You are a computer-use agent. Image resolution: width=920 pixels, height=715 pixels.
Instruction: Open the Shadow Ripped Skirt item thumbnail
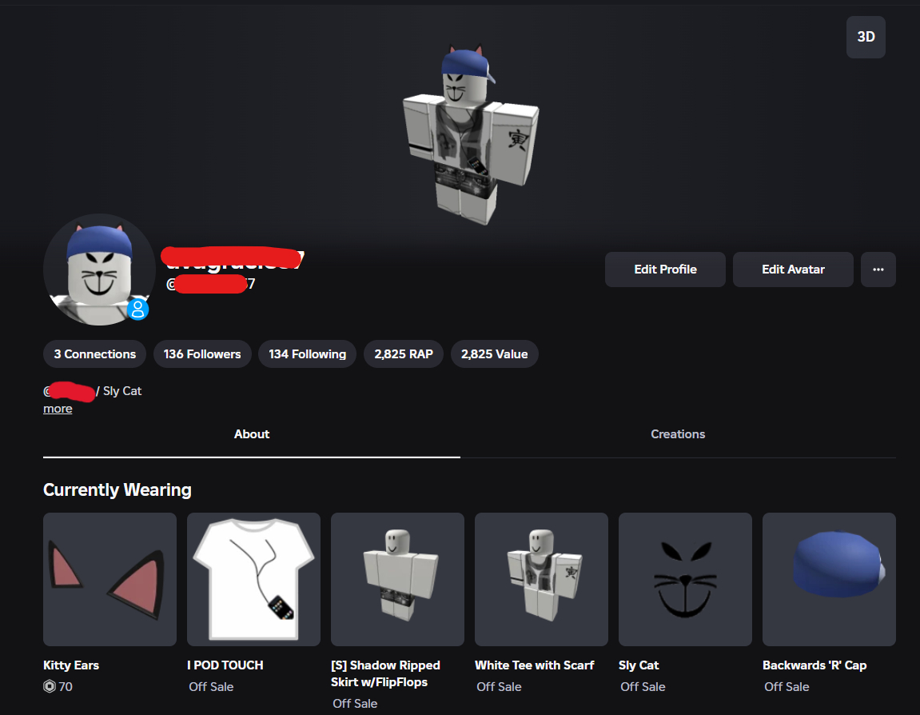click(397, 579)
